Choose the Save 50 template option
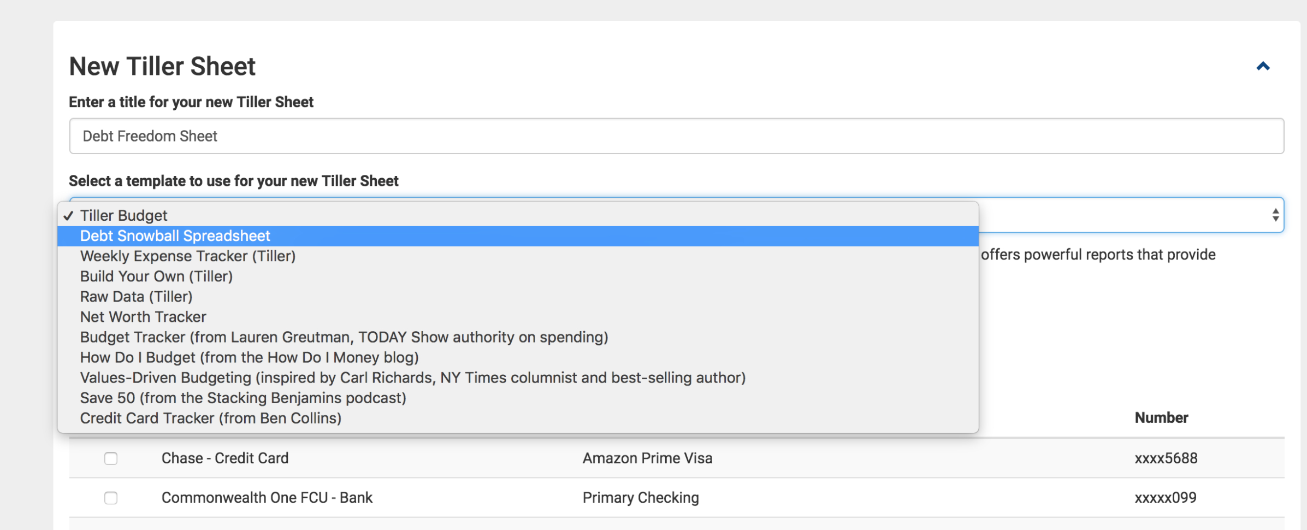 (x=243, y=398)
